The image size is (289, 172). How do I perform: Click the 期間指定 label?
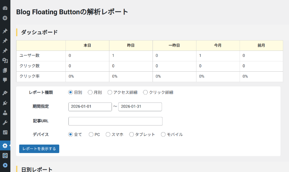pyautogui.click(x=41, y=106)
